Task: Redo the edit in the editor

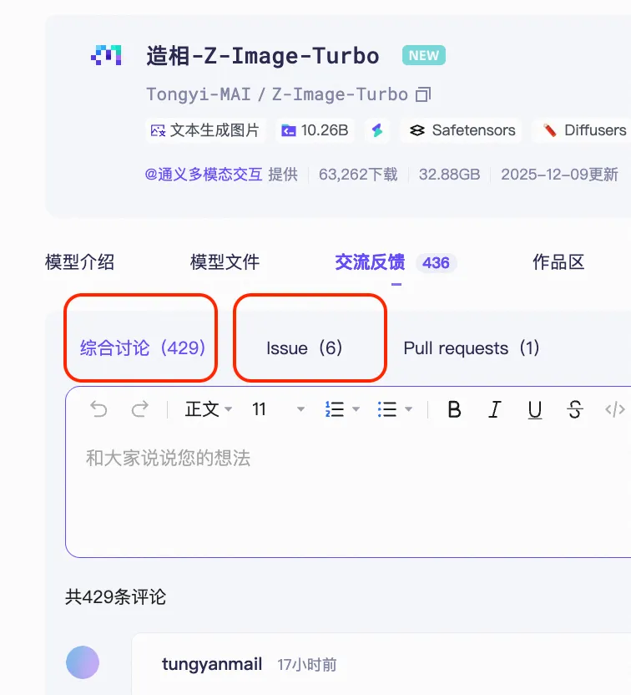Action: tap(140, 409)
